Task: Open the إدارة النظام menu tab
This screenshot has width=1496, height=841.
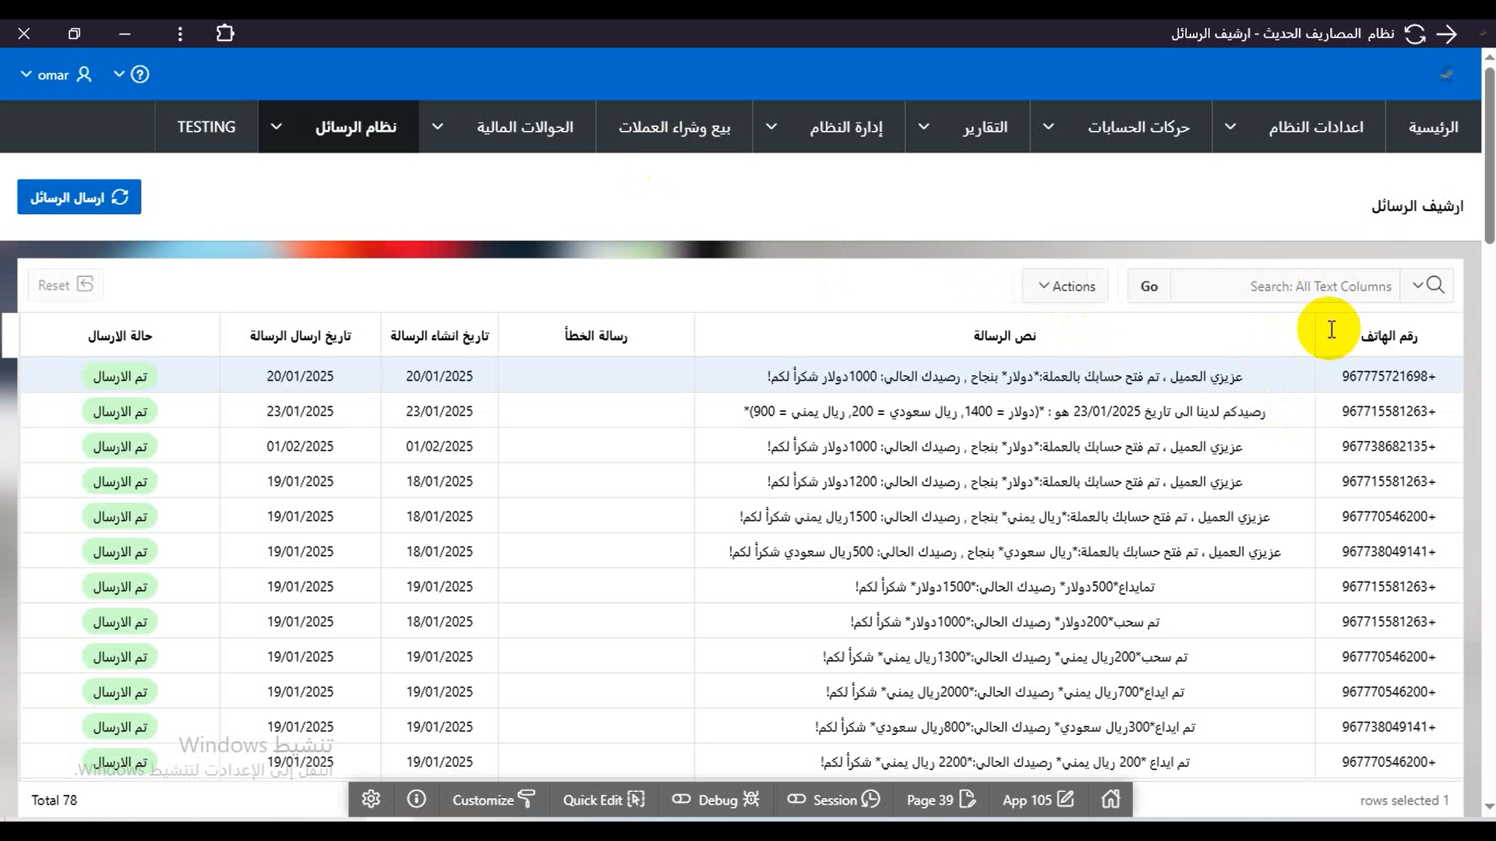Action: [846, 127]
